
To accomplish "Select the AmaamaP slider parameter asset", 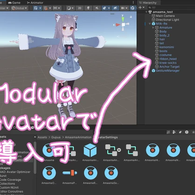I will tap(70, 175).
